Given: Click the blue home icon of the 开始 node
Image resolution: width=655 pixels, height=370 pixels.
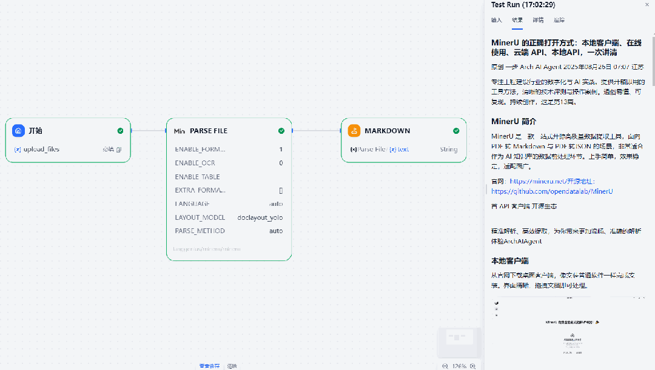Looking at the screenshot, I should (18, 131).
